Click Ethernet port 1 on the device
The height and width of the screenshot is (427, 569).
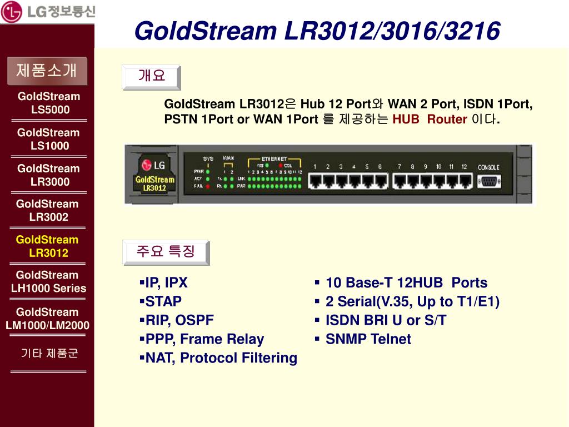(x=315, y=181)
